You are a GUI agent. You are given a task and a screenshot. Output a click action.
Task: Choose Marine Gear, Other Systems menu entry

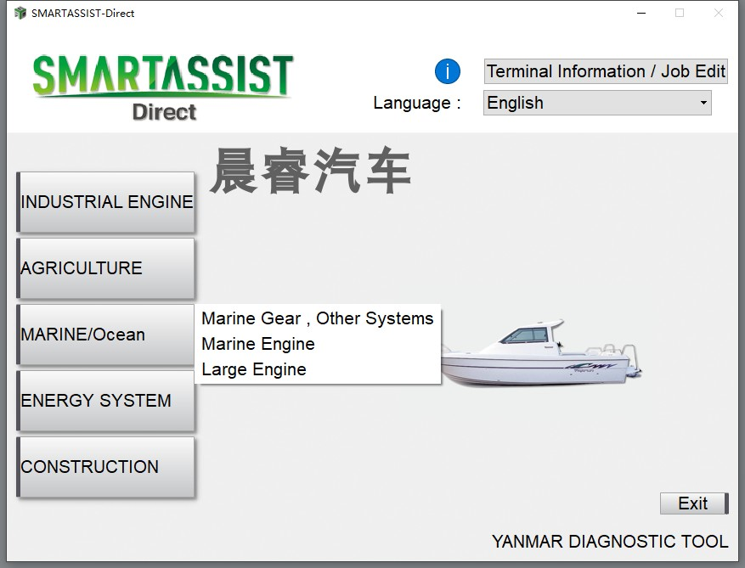click(318, 318)
